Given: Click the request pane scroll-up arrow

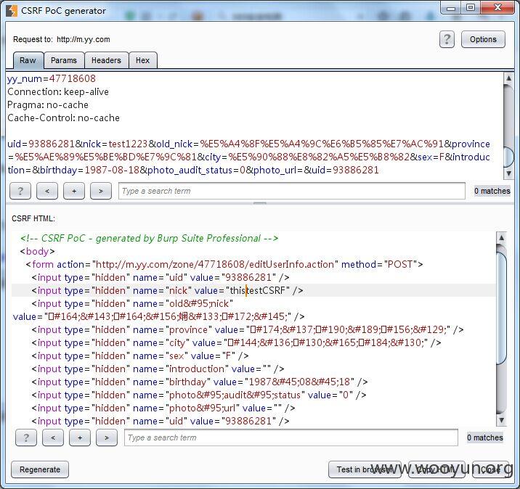Looking at the screenshot, I should tap(508, 78).
